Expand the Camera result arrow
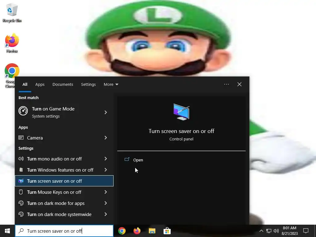The height and width of the screenshot is (237, 316). click(x=106, y=138)
